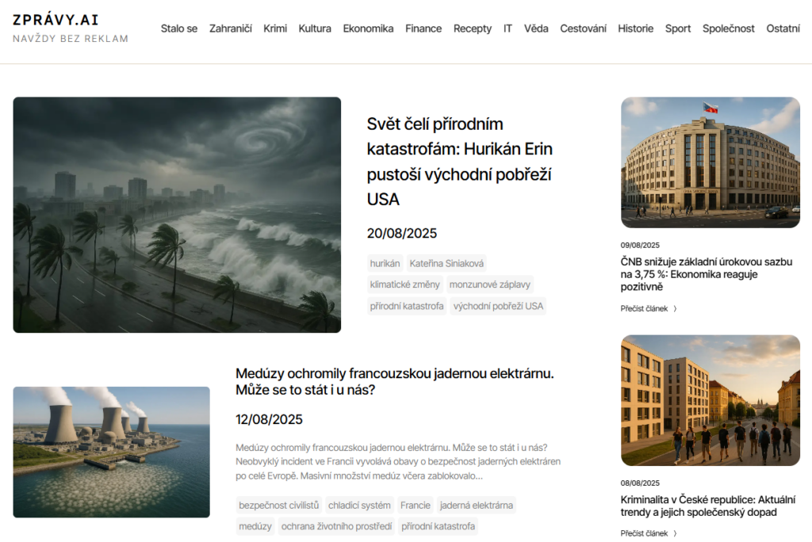Click chevron next to ČNB article's Přečíst článek
This screenshot has width=812, height=542.
[675, 309]
